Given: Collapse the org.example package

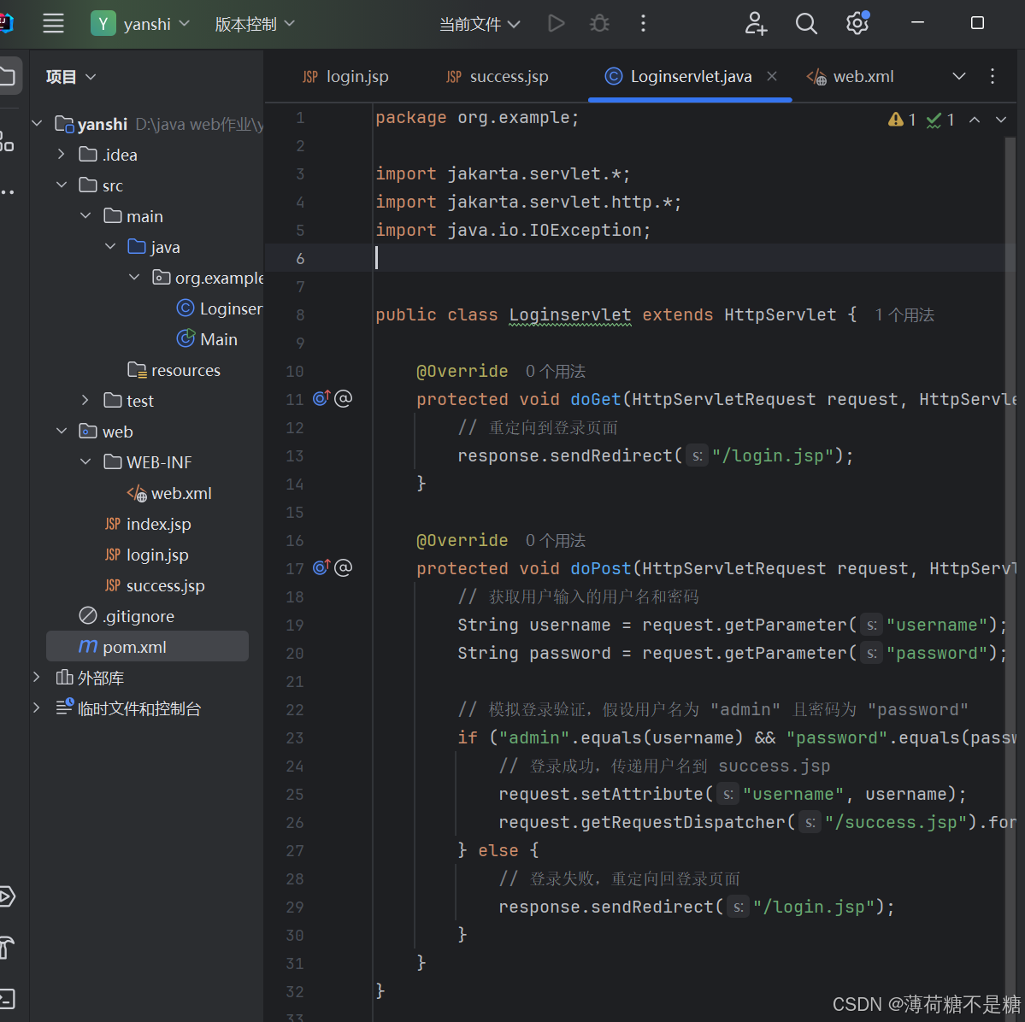Looking at the screenshot, I should [135, 277].
